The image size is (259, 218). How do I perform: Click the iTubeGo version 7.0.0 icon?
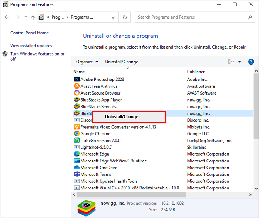77,141
